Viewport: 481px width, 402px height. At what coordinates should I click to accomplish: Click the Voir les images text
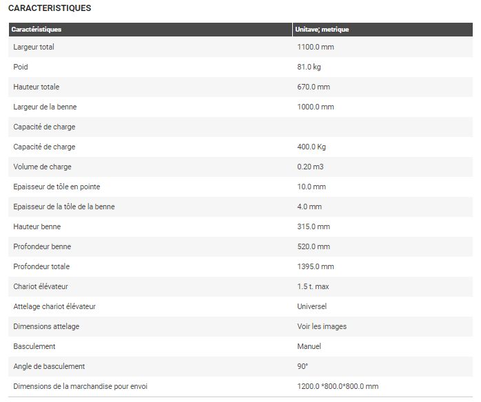click(x=320, y=327)
